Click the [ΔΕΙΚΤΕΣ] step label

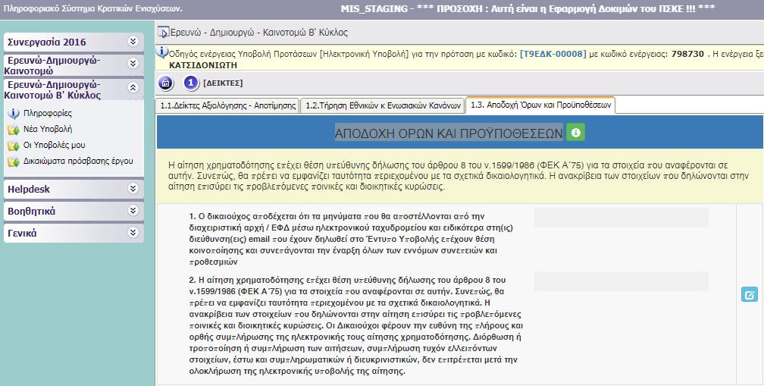pyautogui.click(x=223, y=83)
